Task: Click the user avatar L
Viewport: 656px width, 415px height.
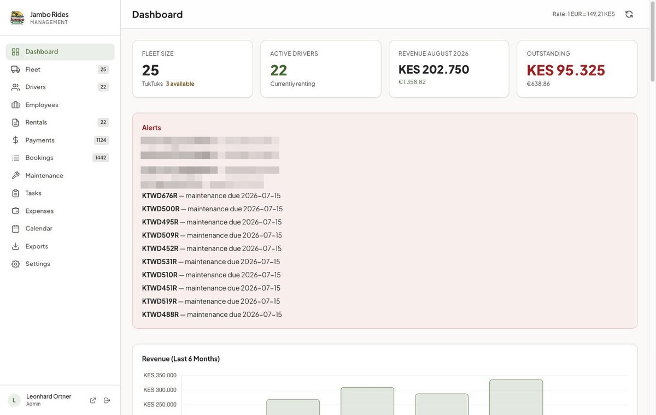Action: click(14, 400)
